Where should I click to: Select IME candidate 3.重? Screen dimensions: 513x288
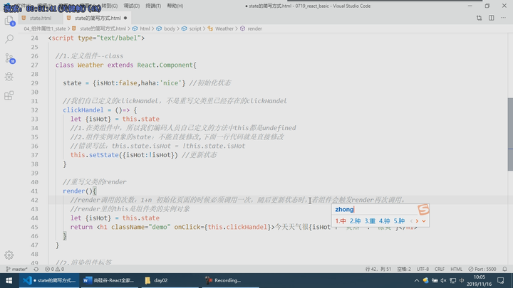370,221
